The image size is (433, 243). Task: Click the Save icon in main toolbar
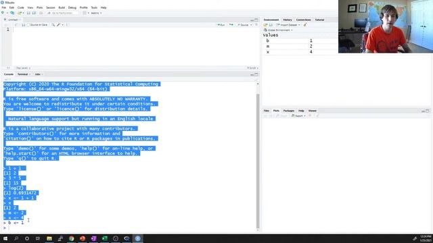click(28, 13)
